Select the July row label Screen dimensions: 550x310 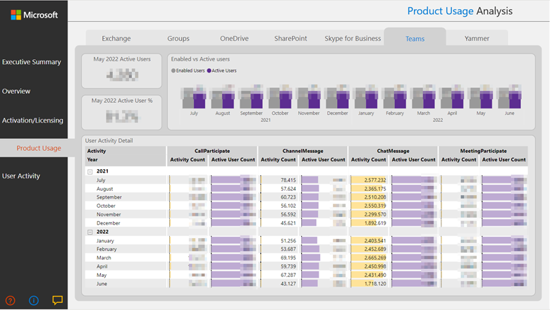tap(101, 180)
